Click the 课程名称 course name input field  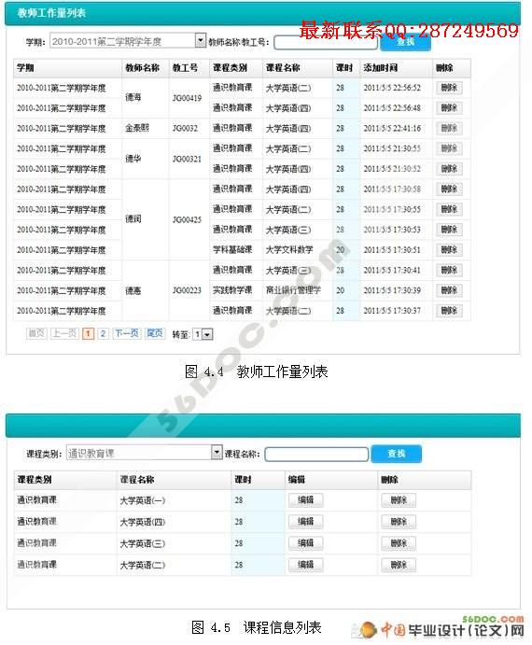(316, 455)
